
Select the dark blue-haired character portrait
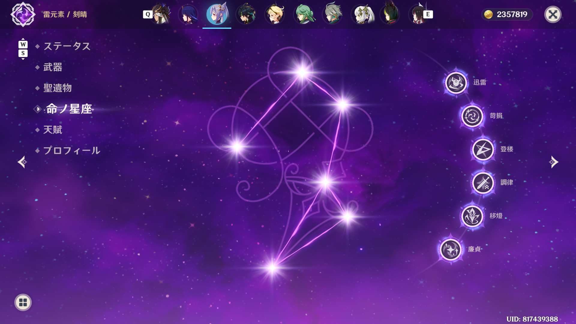188,14
